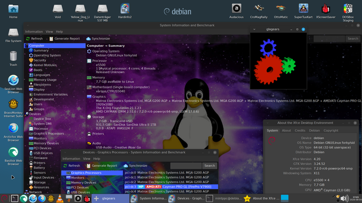Screen dimensions: 362x203
Task: Click Generate Report in the main System Information toolbar
Action: 64,39
